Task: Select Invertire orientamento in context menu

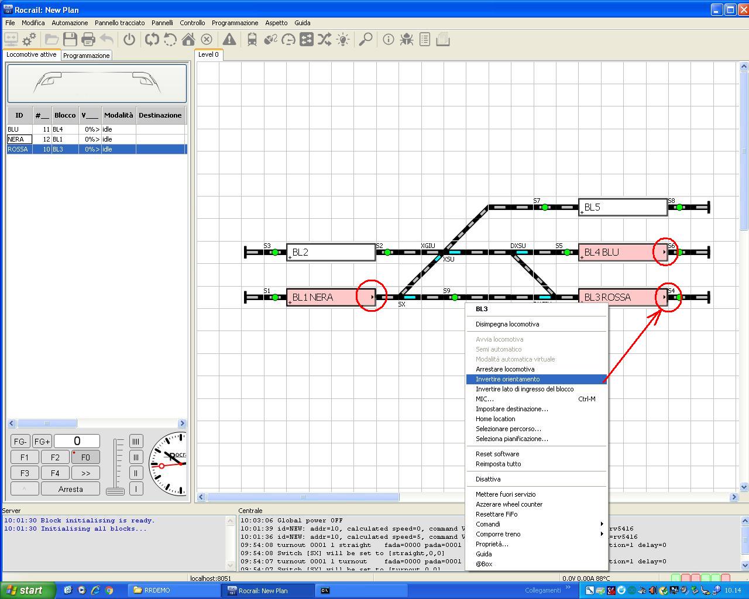Action: 537,379
